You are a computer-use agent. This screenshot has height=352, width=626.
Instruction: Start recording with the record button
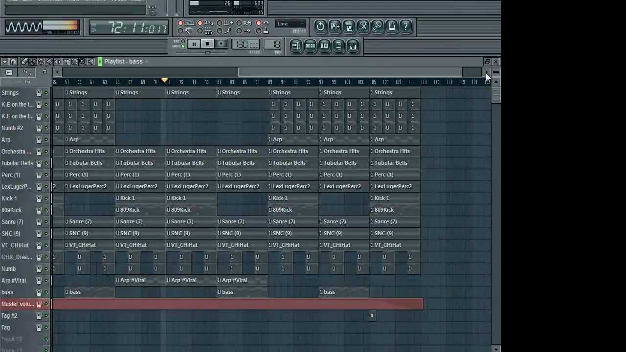[221, 44]
